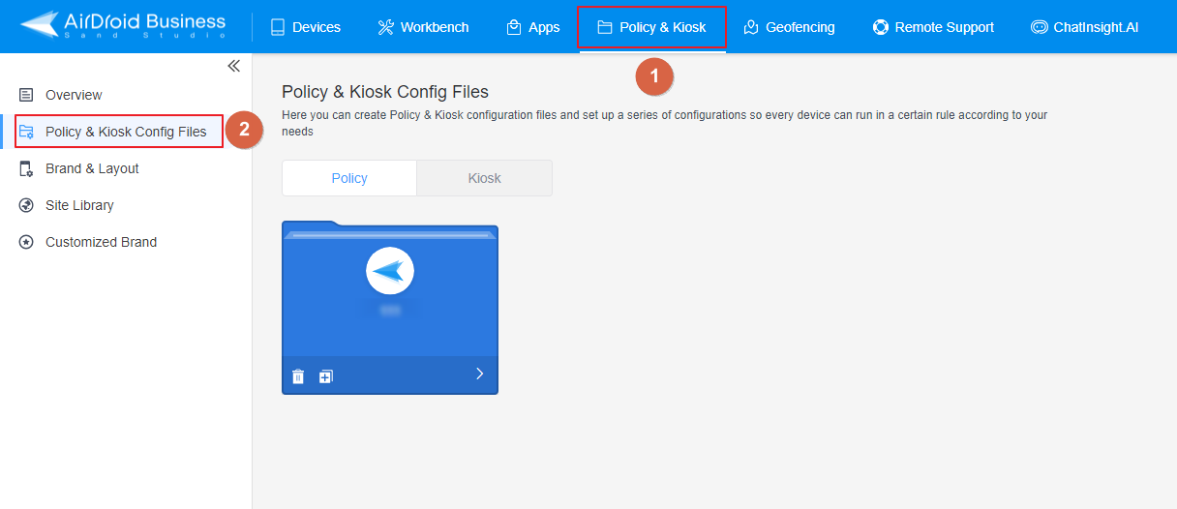1177x509 pixels.
Task: Duplicate the config file with the copy icon
Action: click(x=326, y=376)
